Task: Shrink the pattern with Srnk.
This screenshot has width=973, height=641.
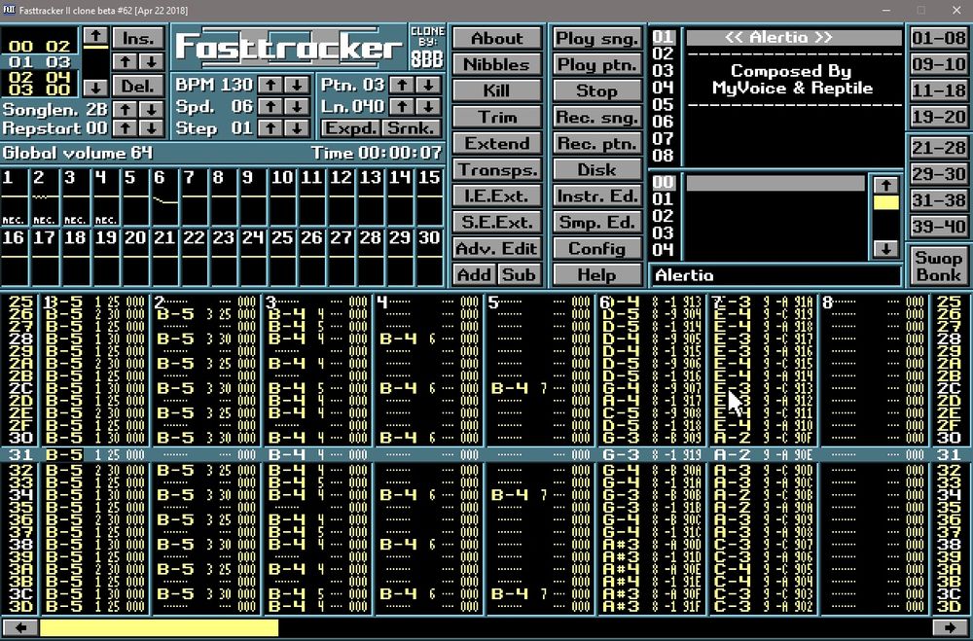Action: point(412,128)
